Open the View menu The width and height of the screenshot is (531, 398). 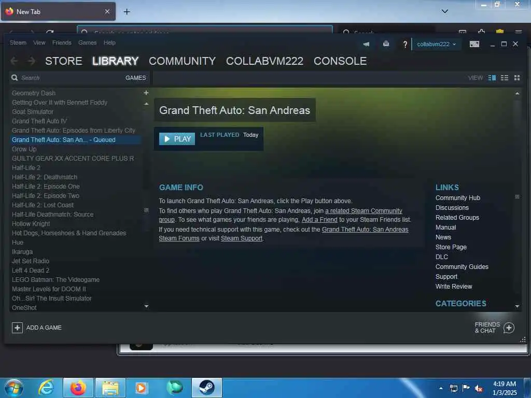39,42
